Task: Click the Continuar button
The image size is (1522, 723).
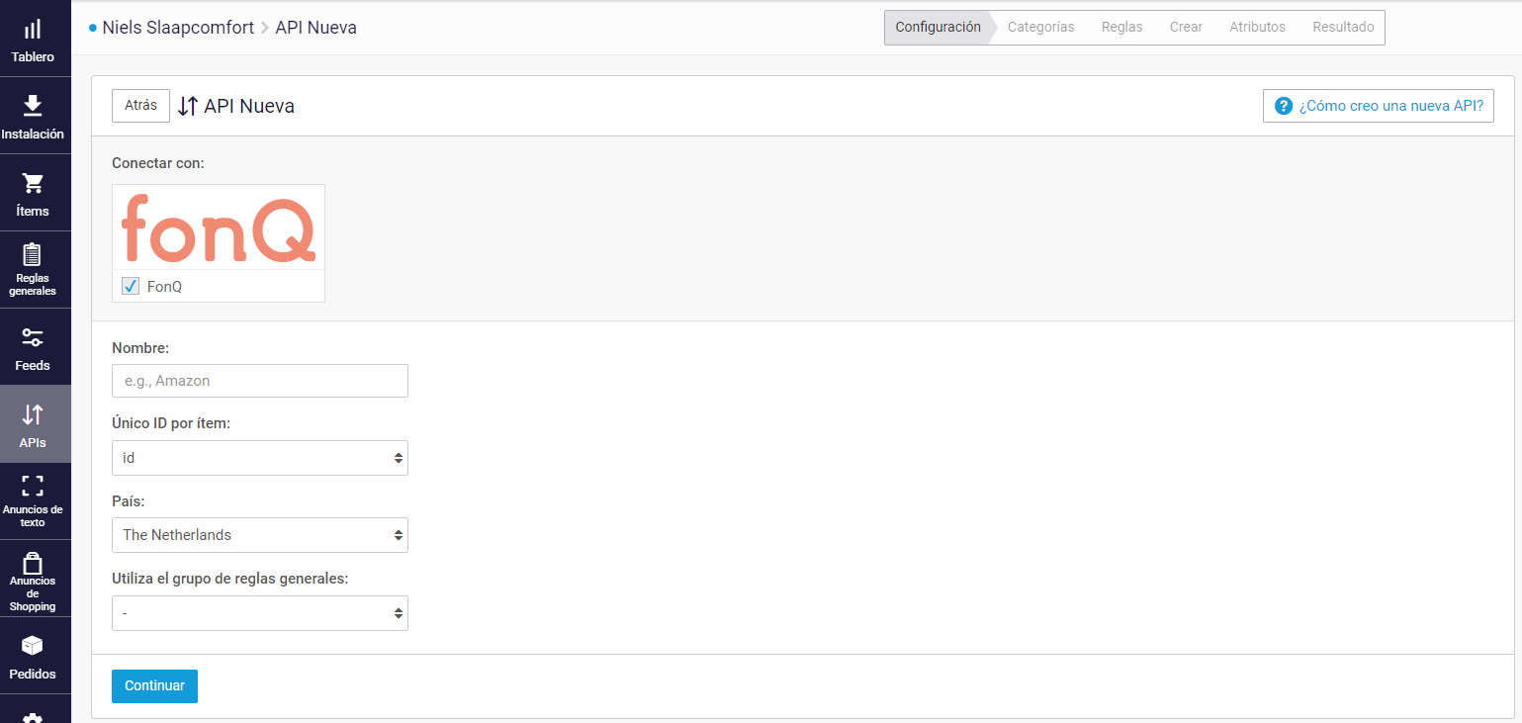Action: 154,686
